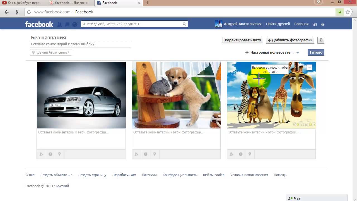This screenshot has height=201, width=357.
Task: Open Создать страницу footer link
Action: point(92,175)
